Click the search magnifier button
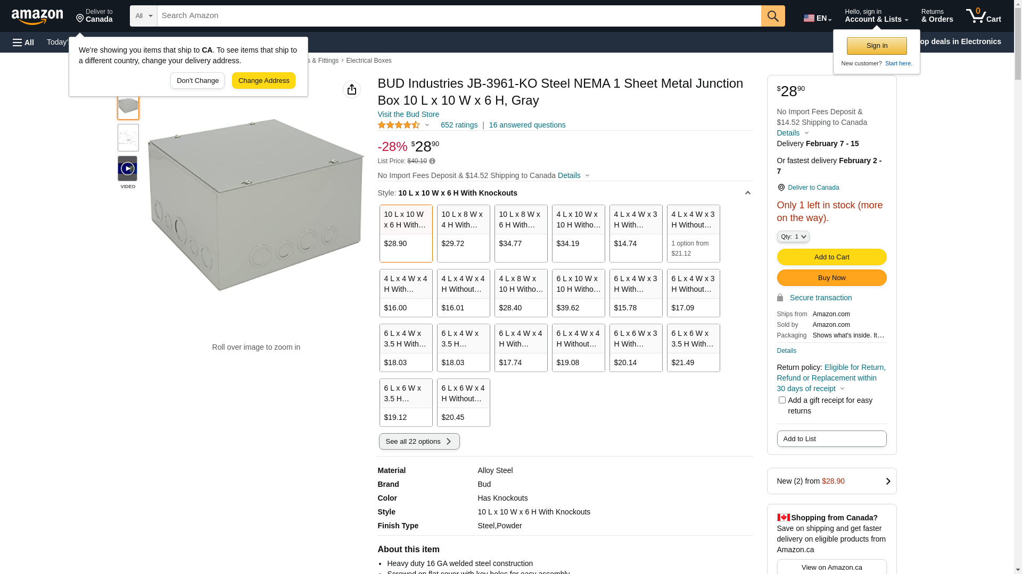Image resolution: width=1022 pixels, height=574 pixels. click(773, 16)
